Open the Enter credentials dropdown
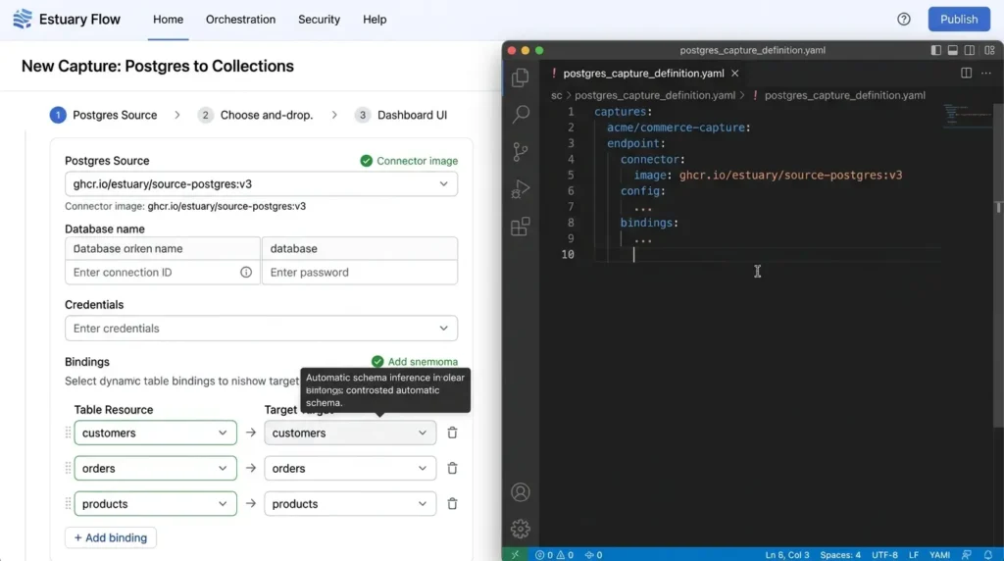The width and height of the screenshot is (1004, 561). pos(261,328)
